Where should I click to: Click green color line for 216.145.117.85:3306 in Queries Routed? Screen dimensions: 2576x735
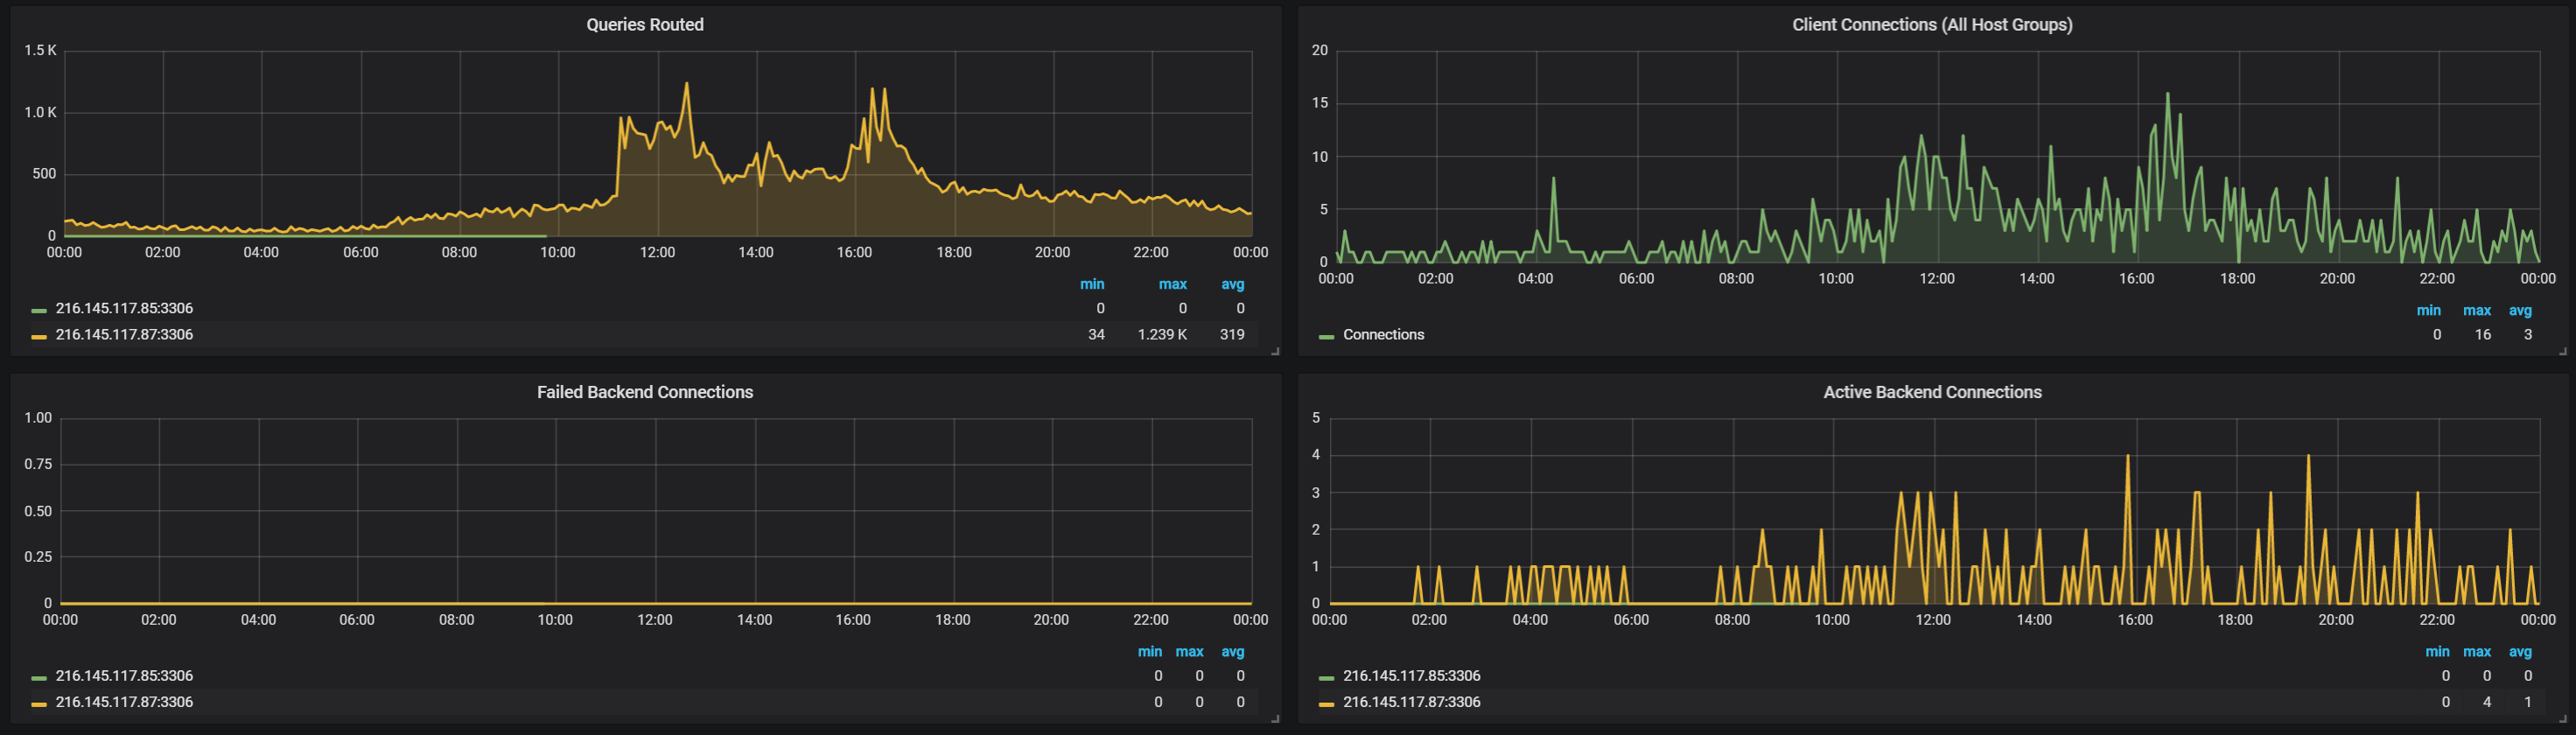point(39,310)
